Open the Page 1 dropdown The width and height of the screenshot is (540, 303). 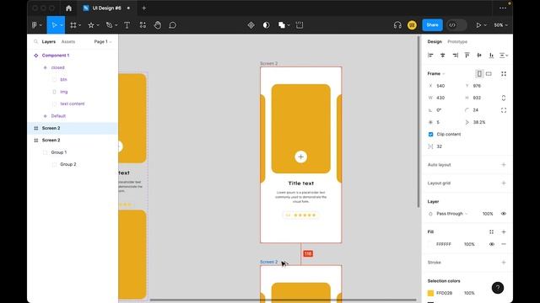tap(103, 41)
